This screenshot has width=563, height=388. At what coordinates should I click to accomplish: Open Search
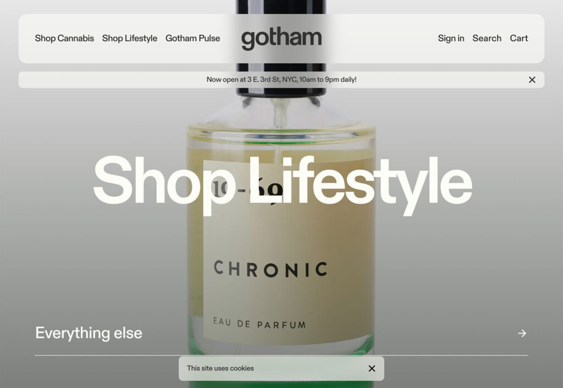tap(487, 38)
